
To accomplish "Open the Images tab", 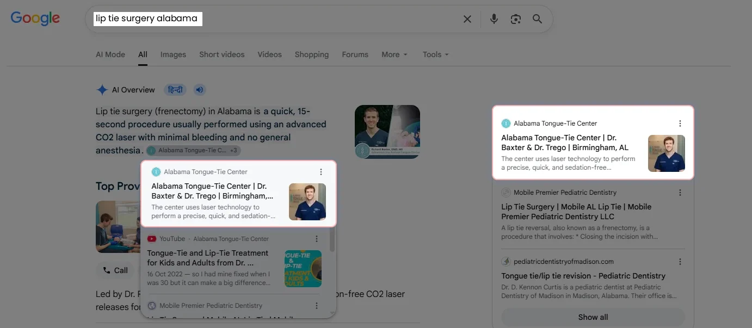I will point(173,54).
